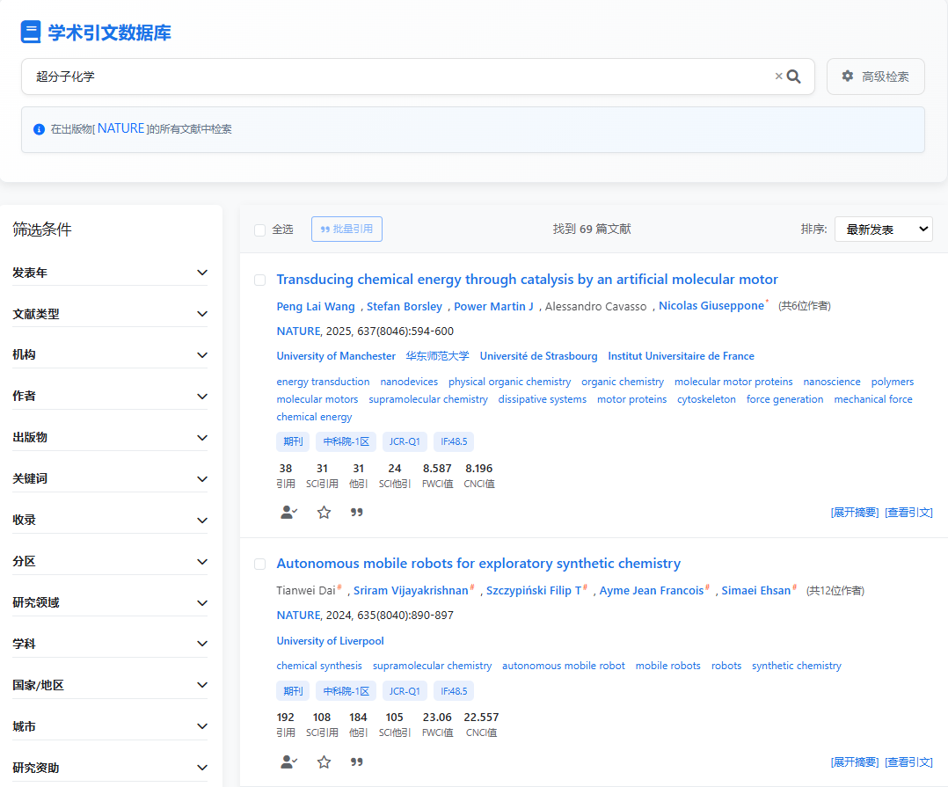Open the 最新发表 sort dropdown
Screen dimensions: 948x787
[883, 230]
